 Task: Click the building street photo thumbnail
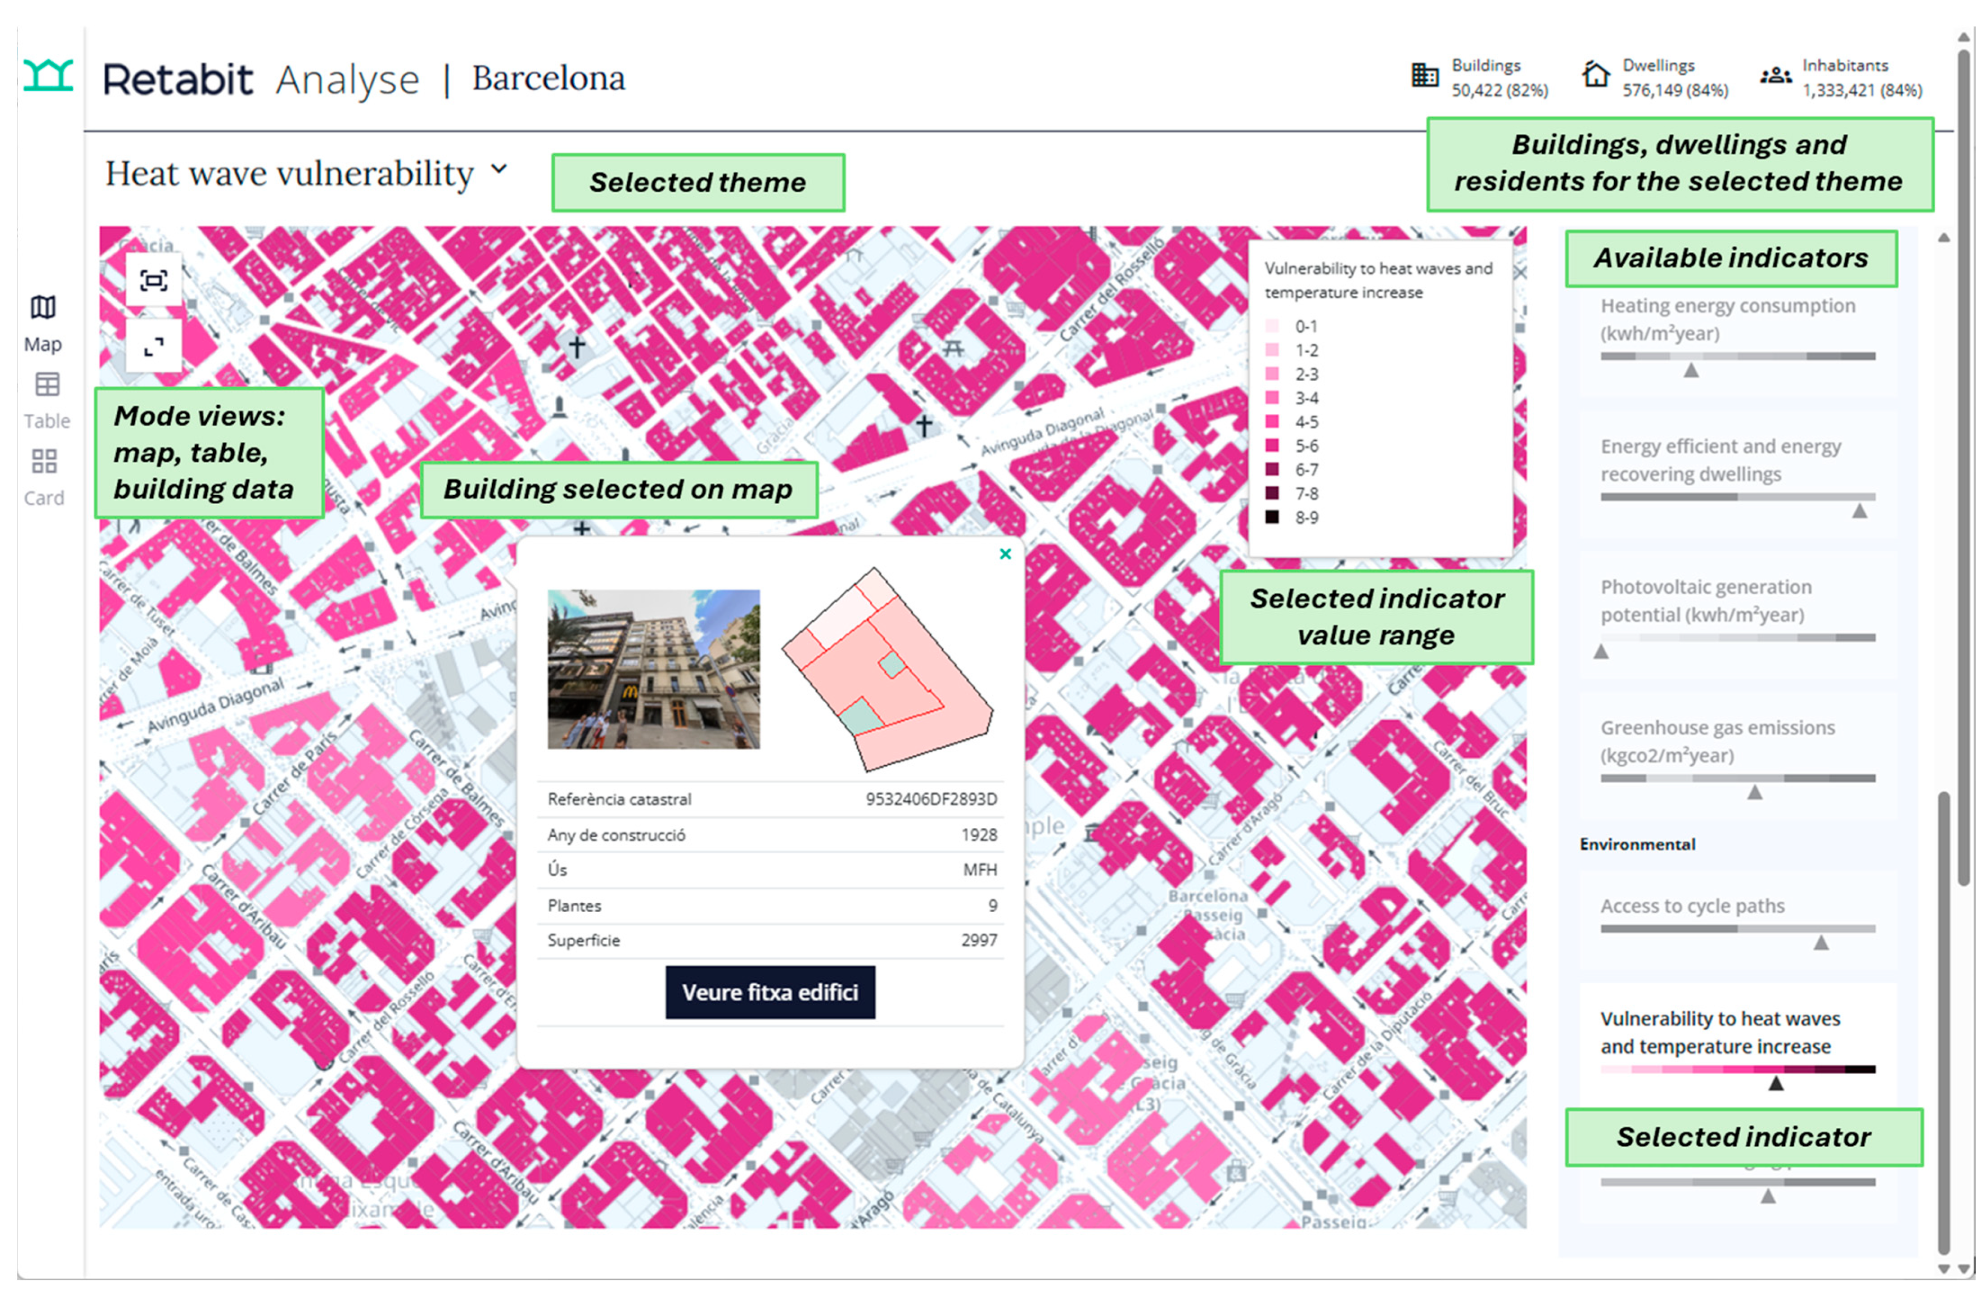click(x=653, y=669)
